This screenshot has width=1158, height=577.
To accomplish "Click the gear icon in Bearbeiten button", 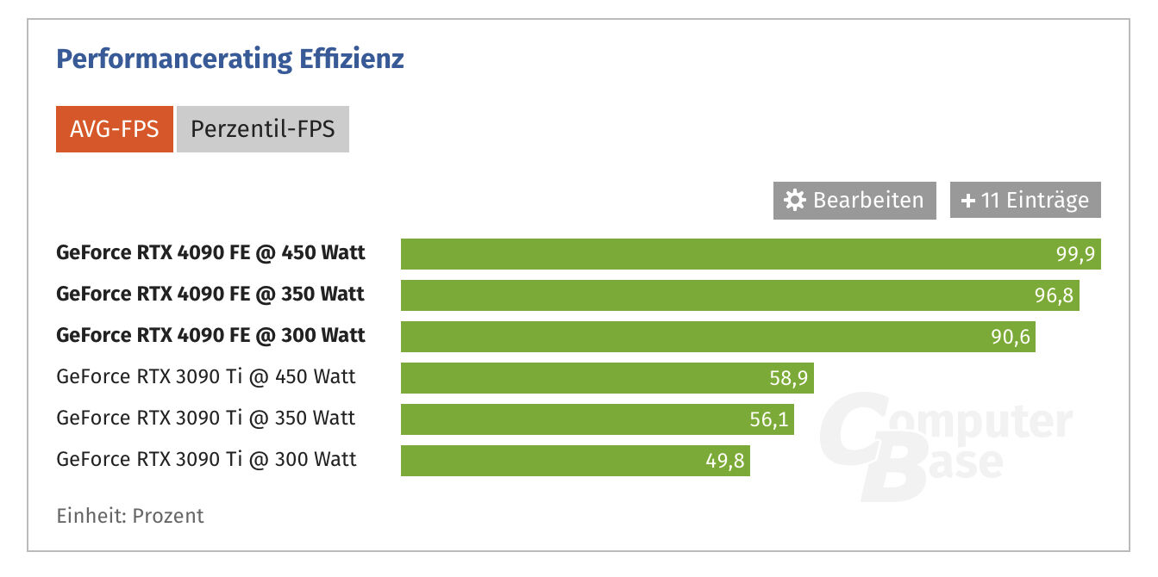I will point(795,201).
